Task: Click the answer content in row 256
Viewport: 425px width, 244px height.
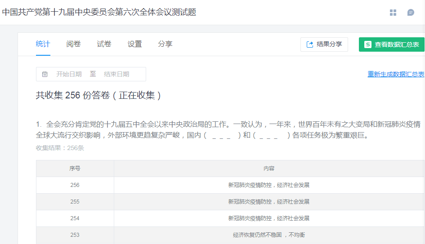Action: [269, 185]
